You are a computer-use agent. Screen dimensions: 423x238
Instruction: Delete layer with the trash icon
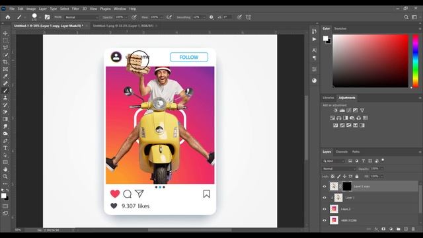(413, 229)
